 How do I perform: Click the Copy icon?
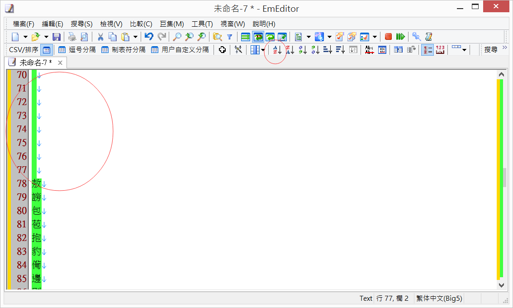[113, 37]
